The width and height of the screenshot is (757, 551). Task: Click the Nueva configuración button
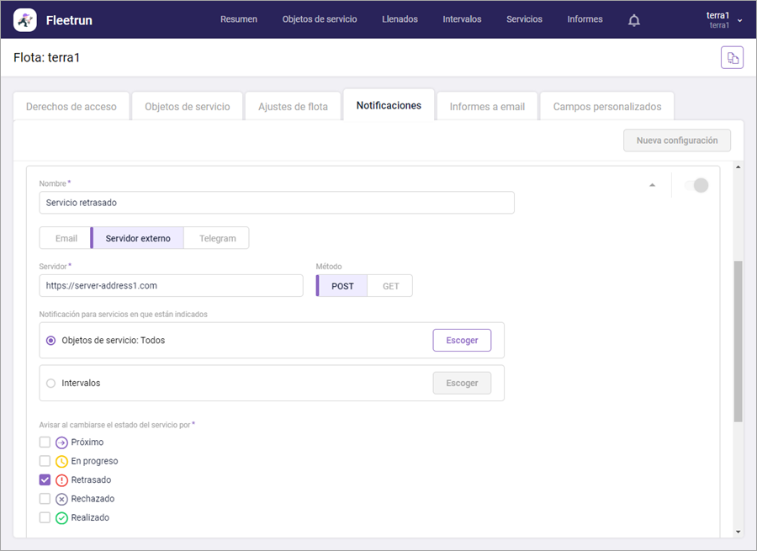click(x=677, y=140)
